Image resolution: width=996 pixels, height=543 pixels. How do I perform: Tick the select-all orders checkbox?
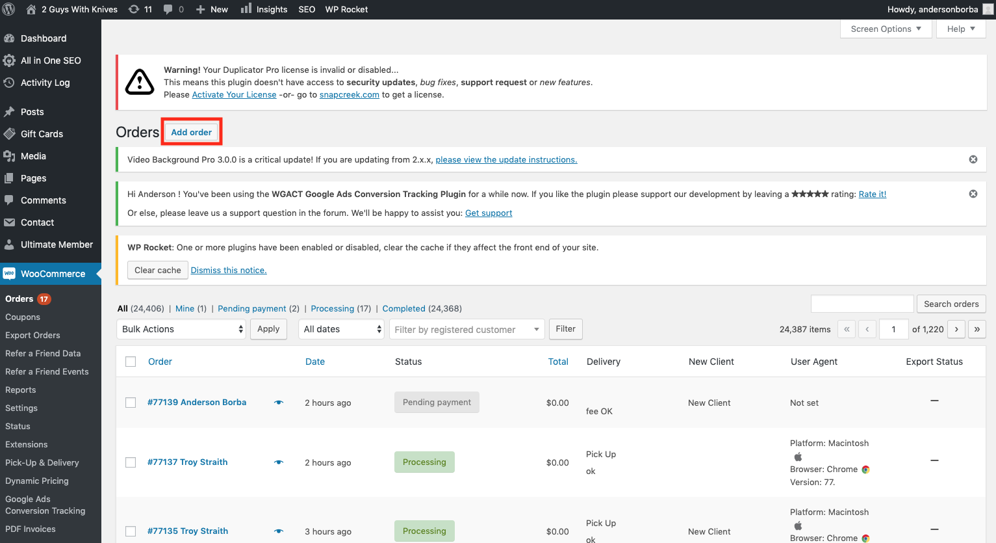click(131, 362)
